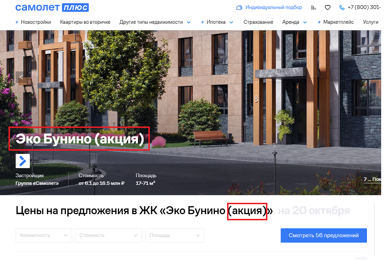Open the Комнатность filter dropdown
Screen dimensions: 384x262
pyautogui.click(x=44, y=235)
